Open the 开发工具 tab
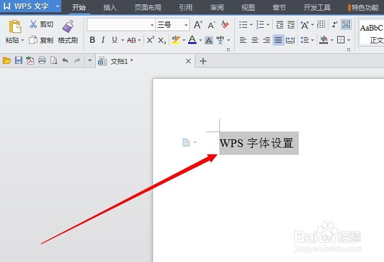Image resolution: width=384 pixels, height=262 pixels. [x=317, y=7]
